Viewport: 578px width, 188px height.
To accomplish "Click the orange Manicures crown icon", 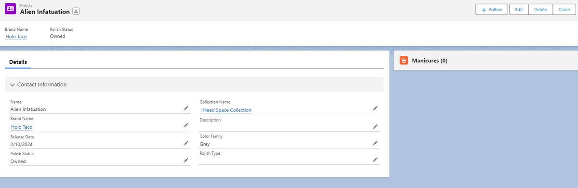I will 404,61.
